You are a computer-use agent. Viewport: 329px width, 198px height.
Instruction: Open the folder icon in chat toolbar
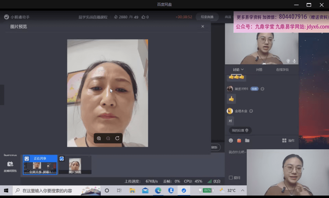(x=247, y=140)
